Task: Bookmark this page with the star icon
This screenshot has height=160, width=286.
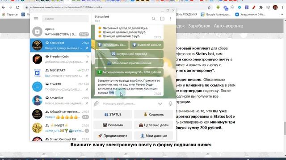Action: [209, 8]
